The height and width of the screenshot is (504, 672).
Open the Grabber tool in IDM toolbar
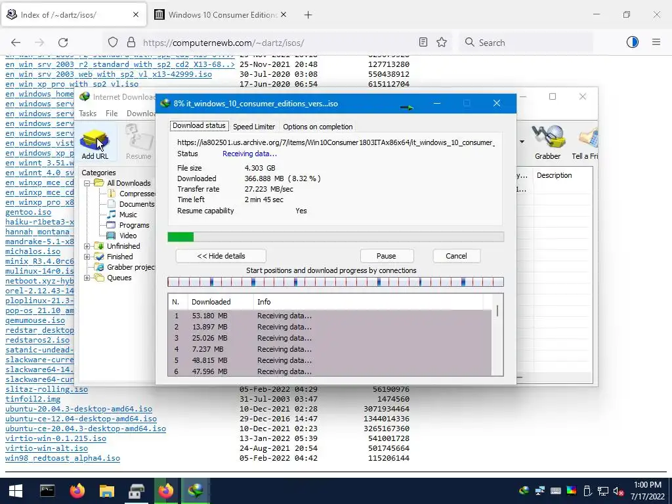pos(547,142)
